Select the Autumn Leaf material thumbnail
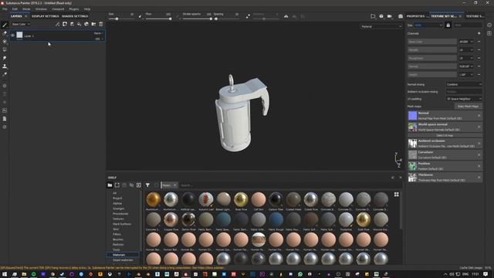 [x=206, y=201]
